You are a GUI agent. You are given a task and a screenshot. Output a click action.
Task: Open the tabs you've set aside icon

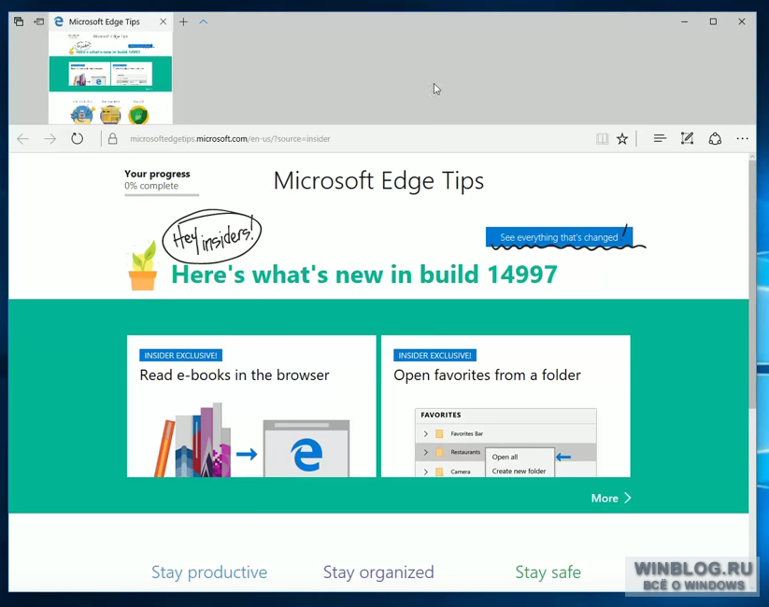tap(19, 21)
